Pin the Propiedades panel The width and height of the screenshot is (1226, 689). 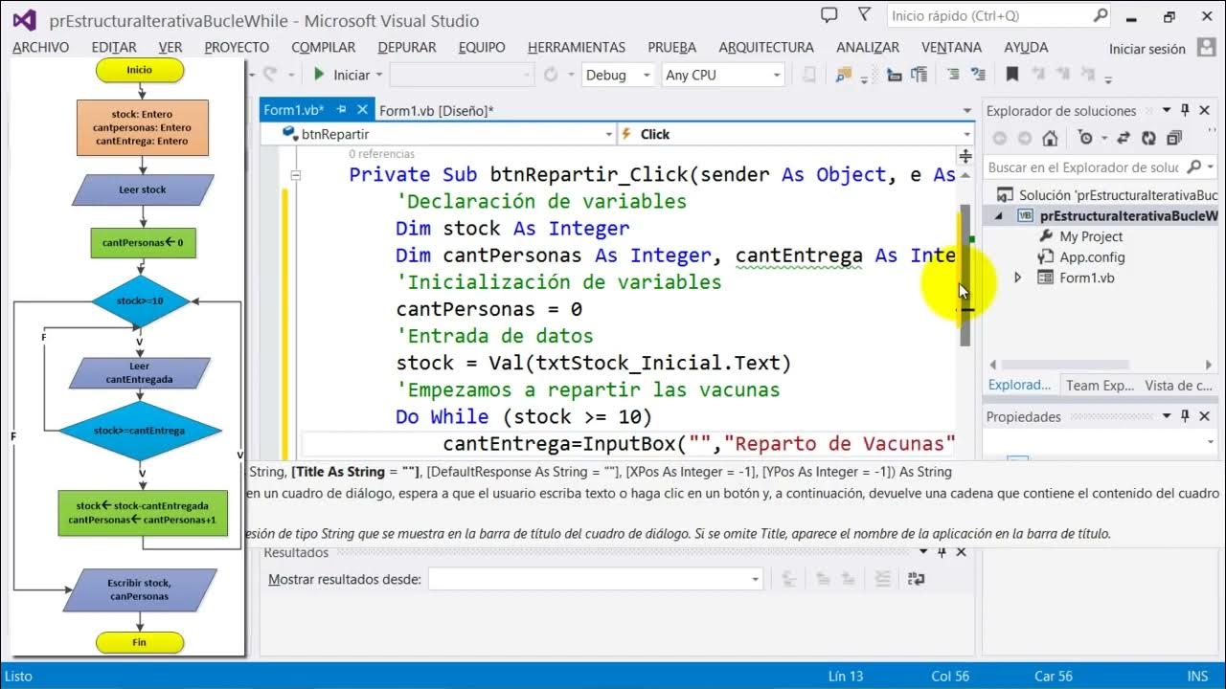tap(1185, 416)
